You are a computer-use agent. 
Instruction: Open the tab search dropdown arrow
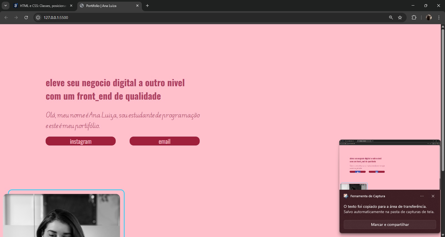[6, 6]
